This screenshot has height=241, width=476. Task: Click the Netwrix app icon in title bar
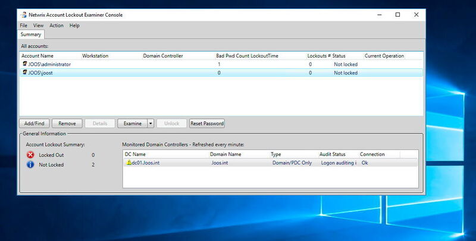[x=24, y=15]
